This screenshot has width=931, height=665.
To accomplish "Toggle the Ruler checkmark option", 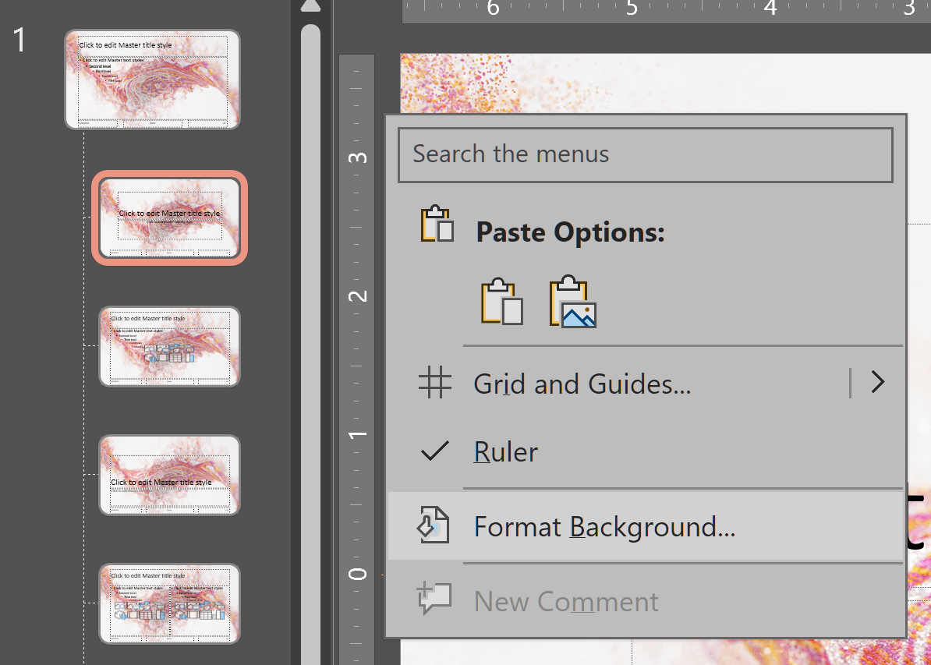I will (646, 452).
